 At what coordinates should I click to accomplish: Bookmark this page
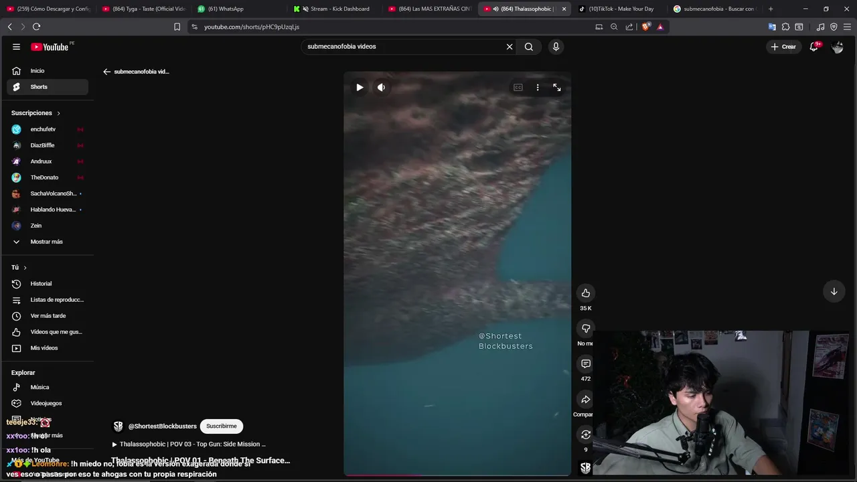[177, 27]
